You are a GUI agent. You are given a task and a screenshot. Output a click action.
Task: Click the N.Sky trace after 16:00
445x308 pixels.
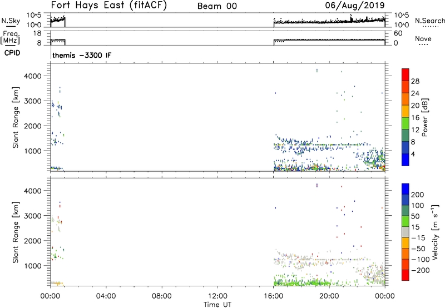(329, 22)
